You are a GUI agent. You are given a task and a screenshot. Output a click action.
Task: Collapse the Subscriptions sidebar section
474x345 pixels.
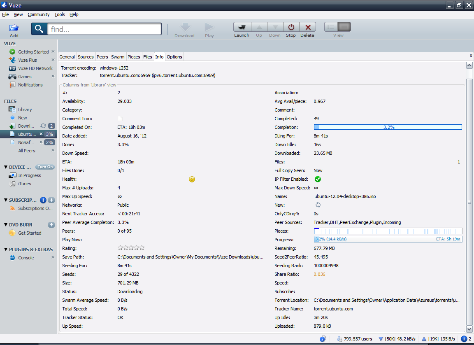tap(6, 200)
